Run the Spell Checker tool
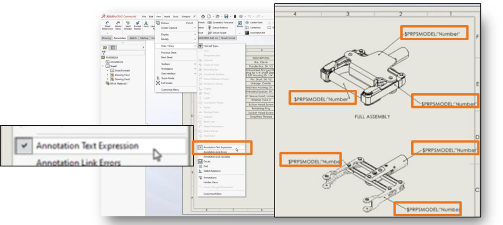Viewport: 503px width, 225px height. [128, 26]
